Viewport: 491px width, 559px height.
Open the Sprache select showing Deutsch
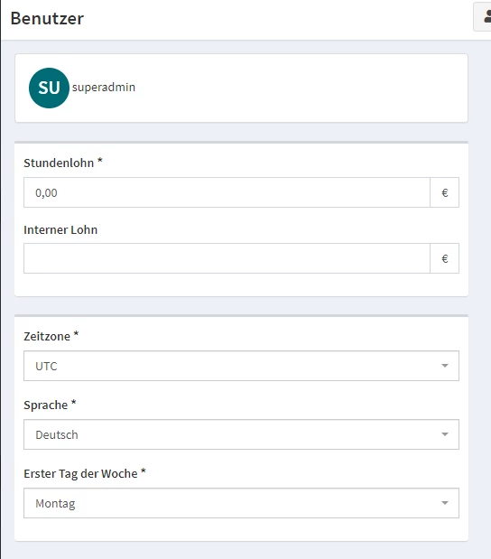click(241, 434)
